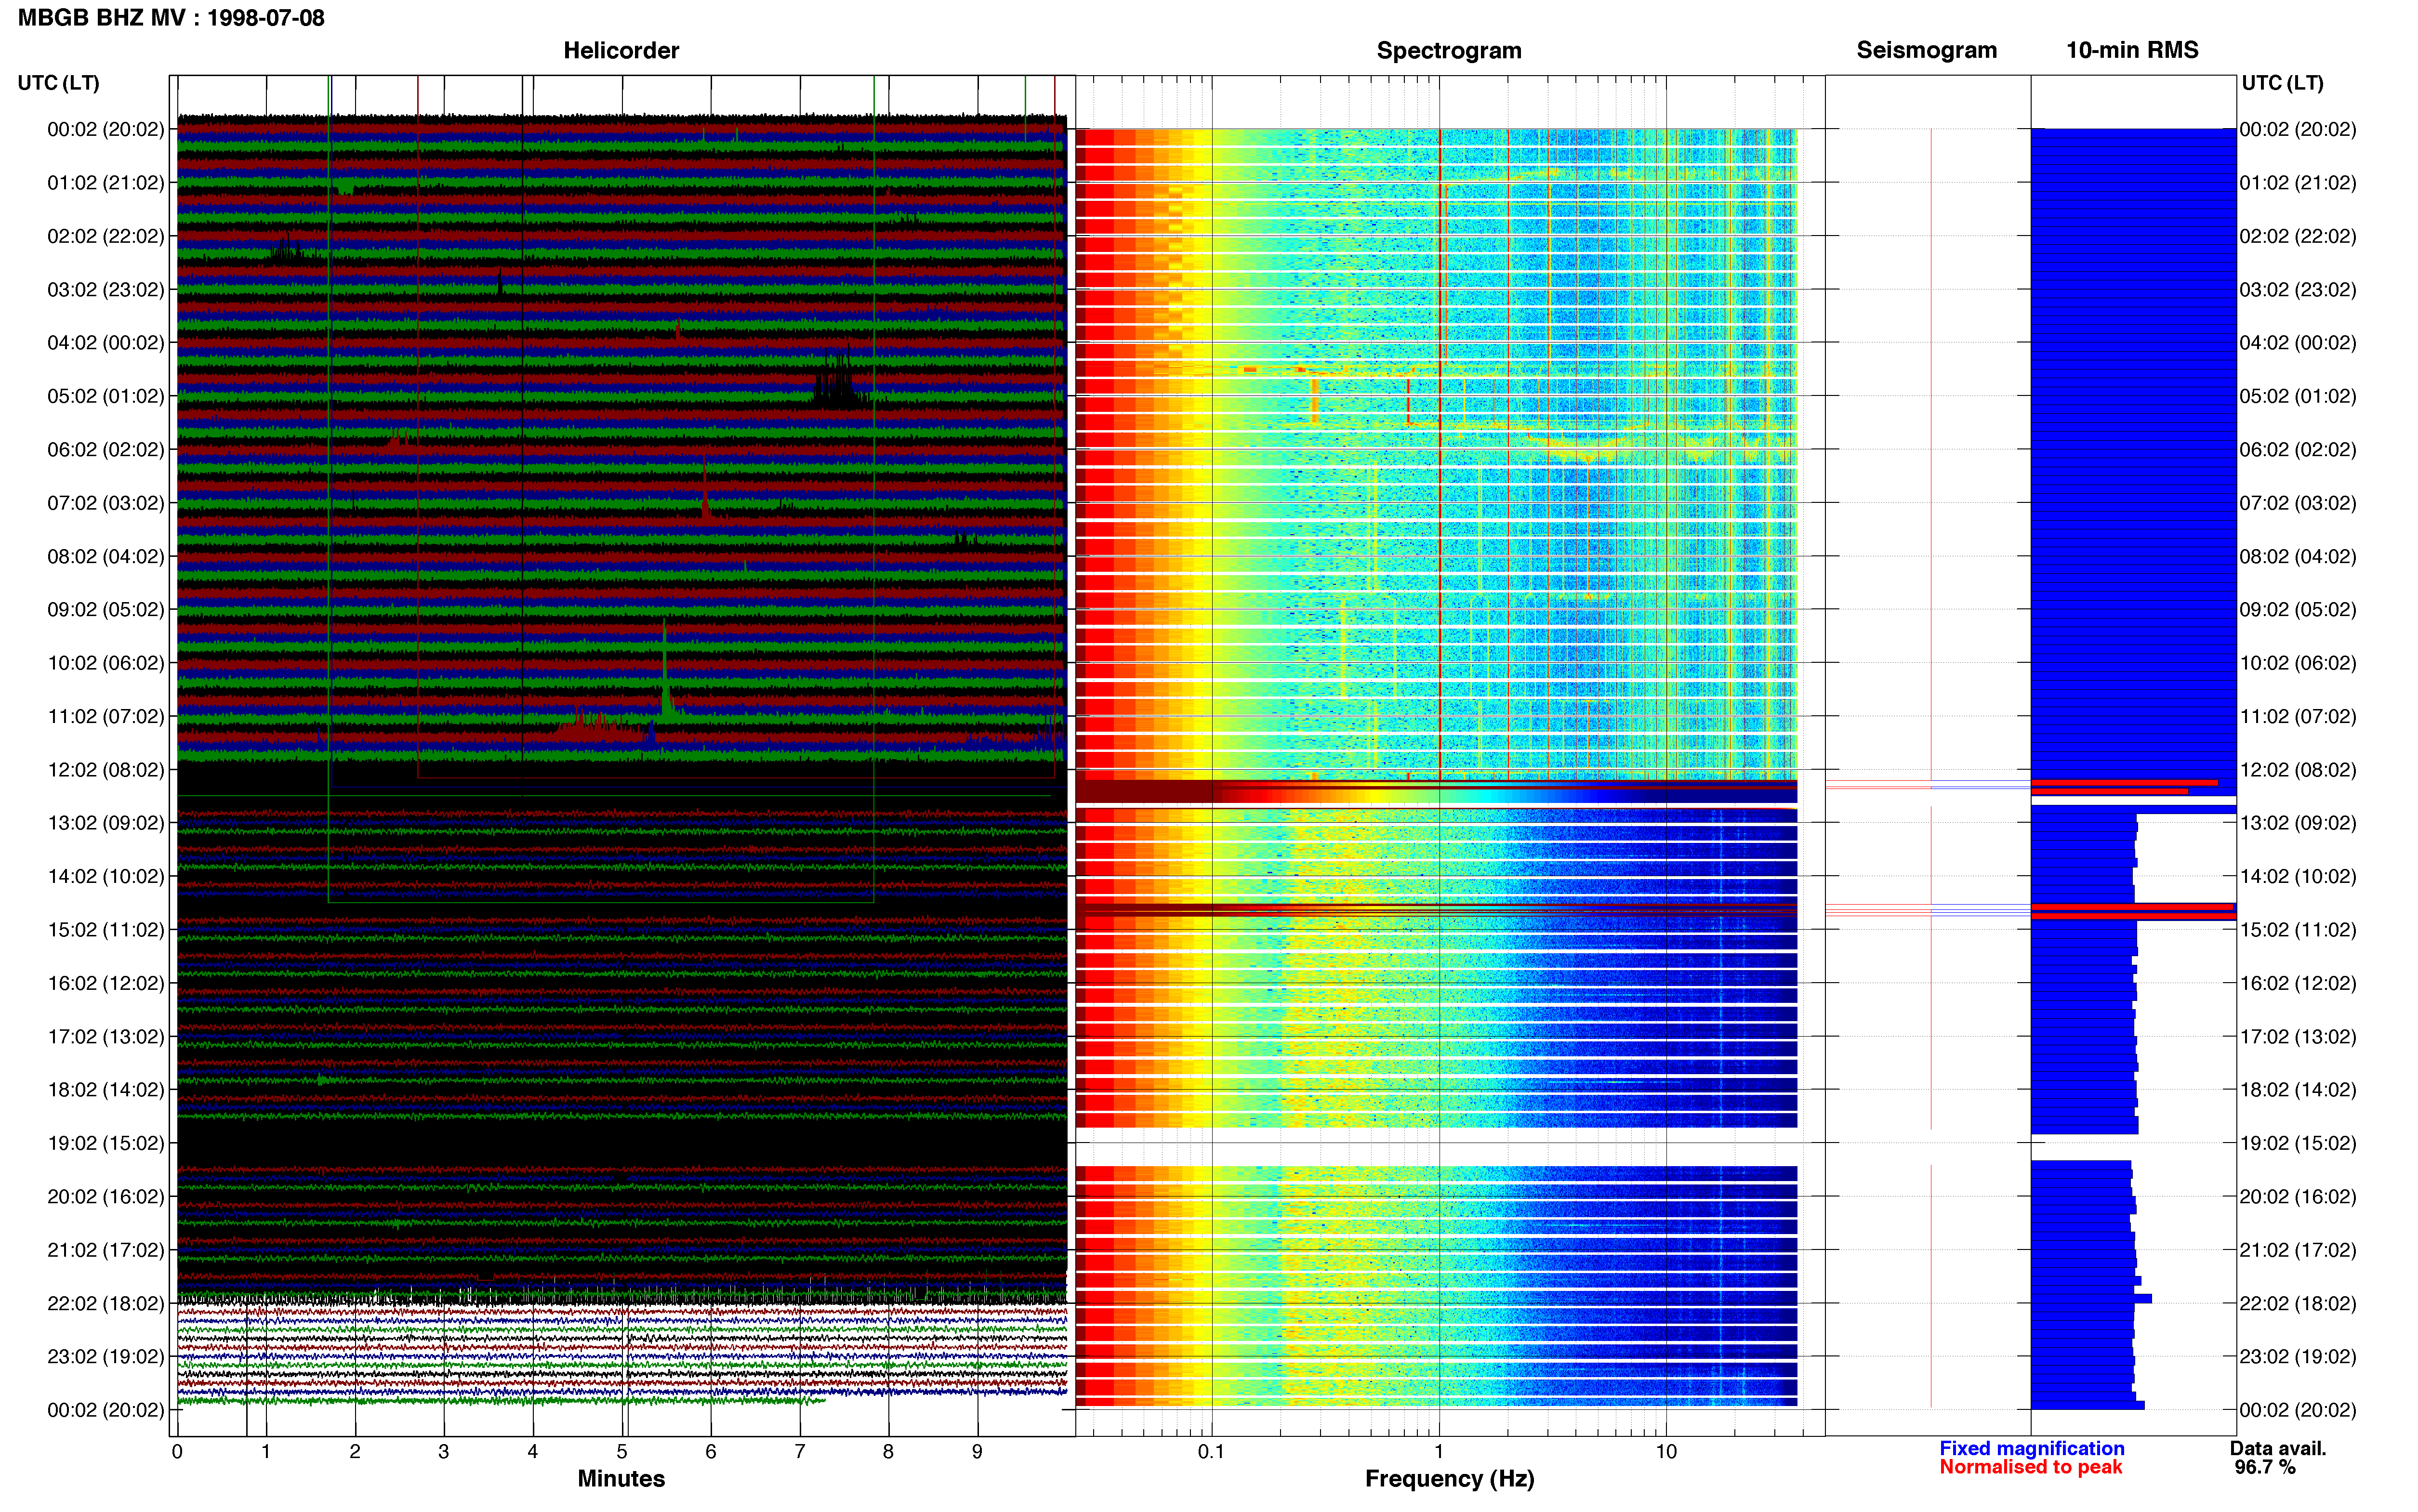
Task: Click RMS-side time label '16:02 (12:02)'
Action: (2298, 983)
